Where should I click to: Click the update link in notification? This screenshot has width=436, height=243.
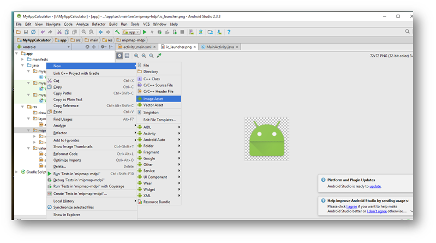[375, 186]
